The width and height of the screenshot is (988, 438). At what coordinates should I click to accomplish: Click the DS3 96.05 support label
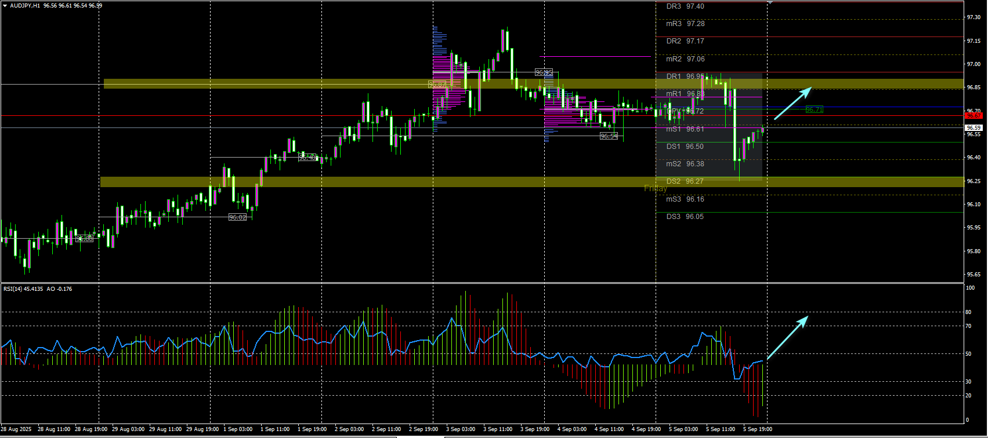[x=685, y=217]
